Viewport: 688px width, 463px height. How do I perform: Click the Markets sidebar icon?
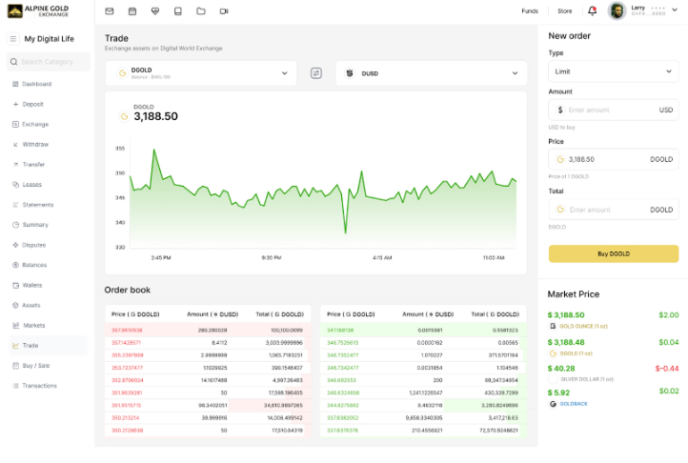15,325
